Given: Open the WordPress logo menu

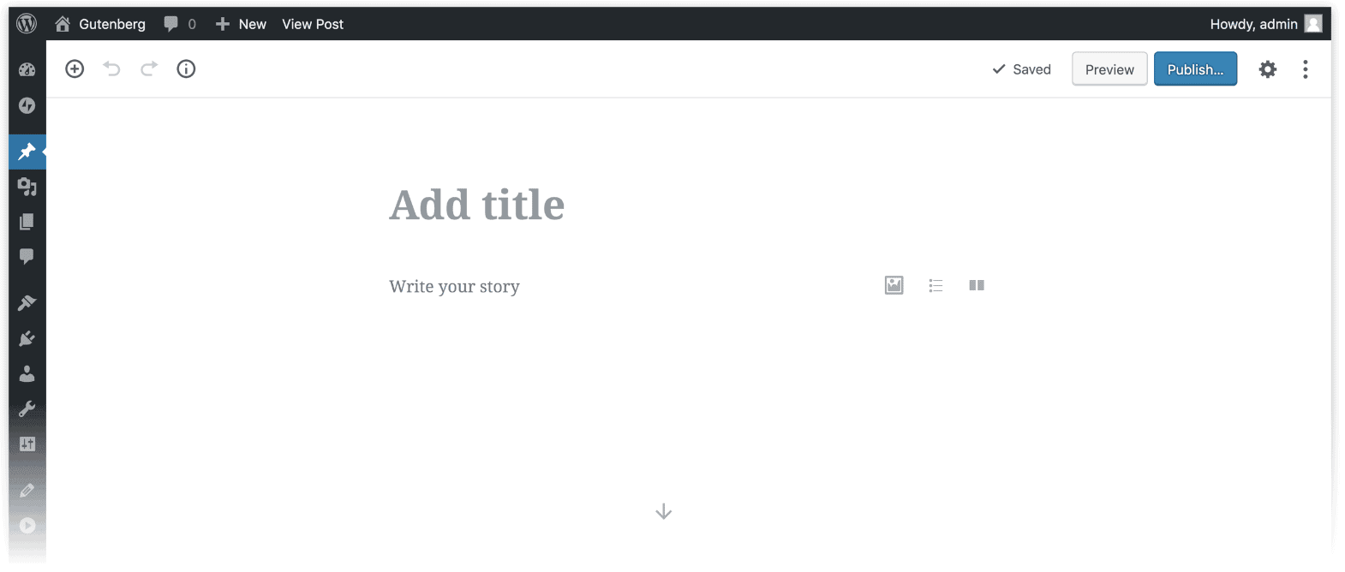Looking at the screenshot, I should click(x=27, y=24).
